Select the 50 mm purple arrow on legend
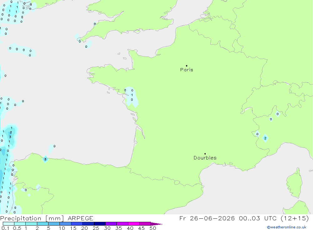The width and height of the screenshot is (313, 230). (x=156, y=224)
